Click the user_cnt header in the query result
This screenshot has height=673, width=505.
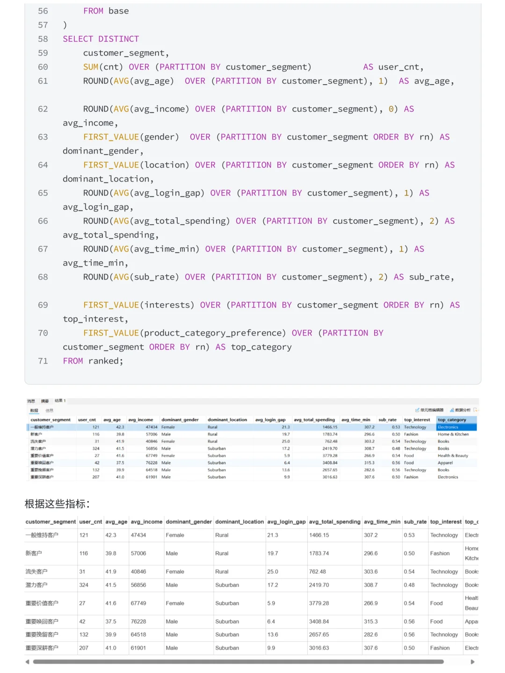87,420
